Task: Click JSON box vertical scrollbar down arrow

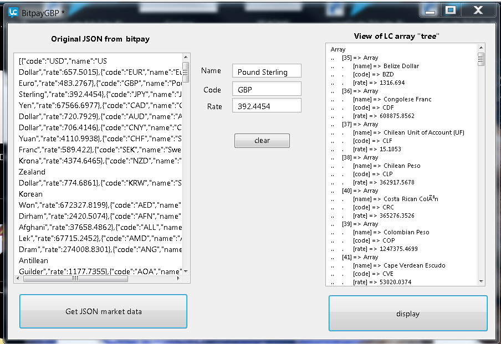Action: pos(186,271)
